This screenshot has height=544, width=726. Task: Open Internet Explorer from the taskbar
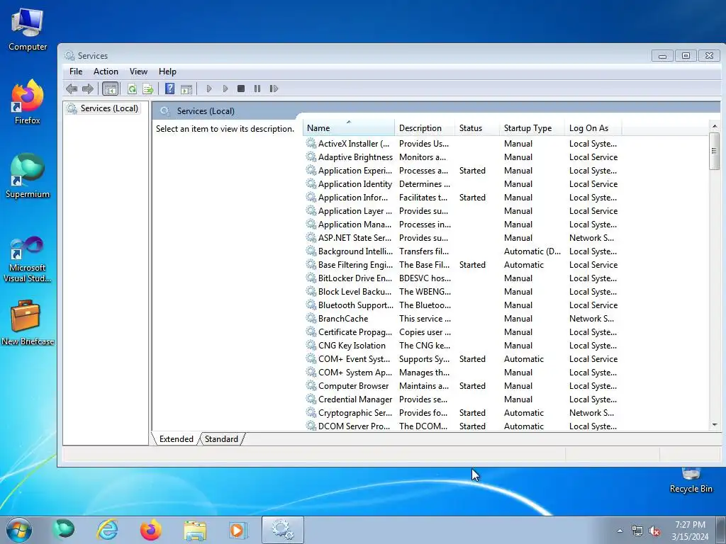pyautogui.click(x=107, y=530)
